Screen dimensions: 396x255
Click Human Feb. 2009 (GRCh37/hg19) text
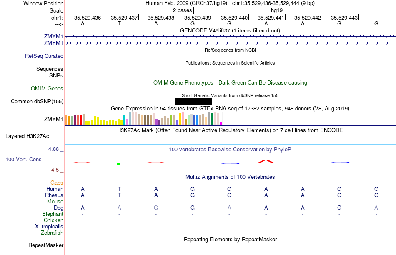[x=186, y=3]
